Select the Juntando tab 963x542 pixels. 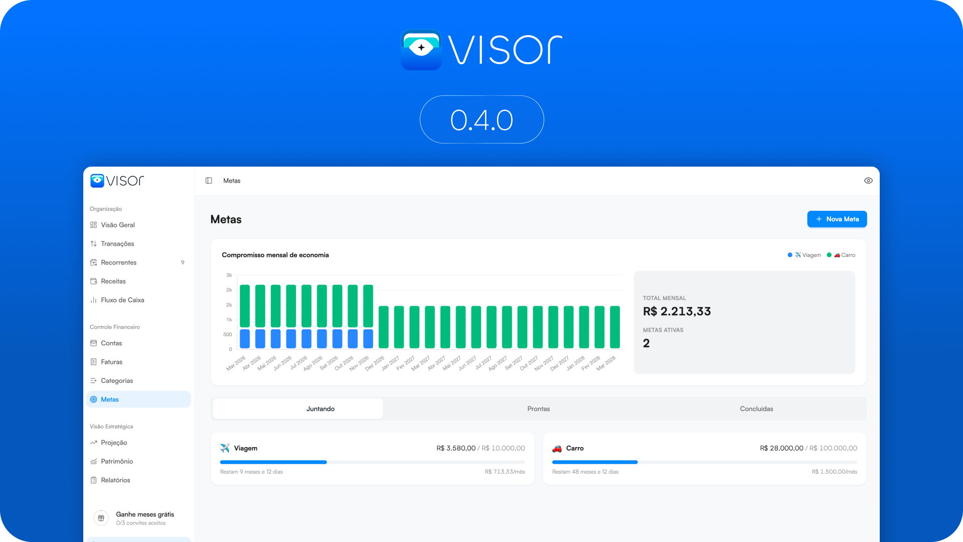(320, 409)
